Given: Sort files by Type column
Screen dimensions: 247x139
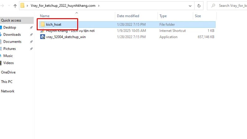Looking at the screenshot, I should 163,16.
